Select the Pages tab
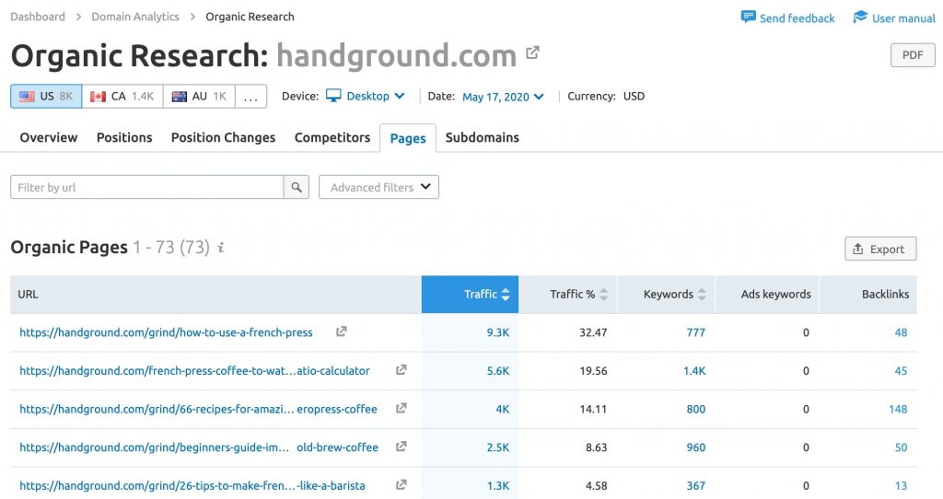The height and width of the screenshot is (499, 943). coord(408,138)
